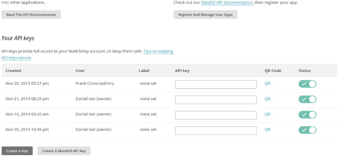Screen dimensions: 344x167
Task: Click label 'none set' in Nov 05, 2014 row
Action: coord(148,129)
